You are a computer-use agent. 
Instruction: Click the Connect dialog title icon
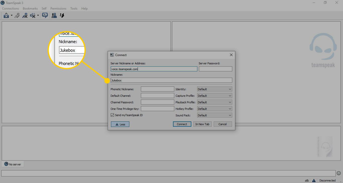click(112, 55)
